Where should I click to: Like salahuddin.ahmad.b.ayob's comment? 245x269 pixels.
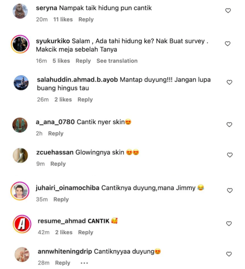(x=229, y=82)
